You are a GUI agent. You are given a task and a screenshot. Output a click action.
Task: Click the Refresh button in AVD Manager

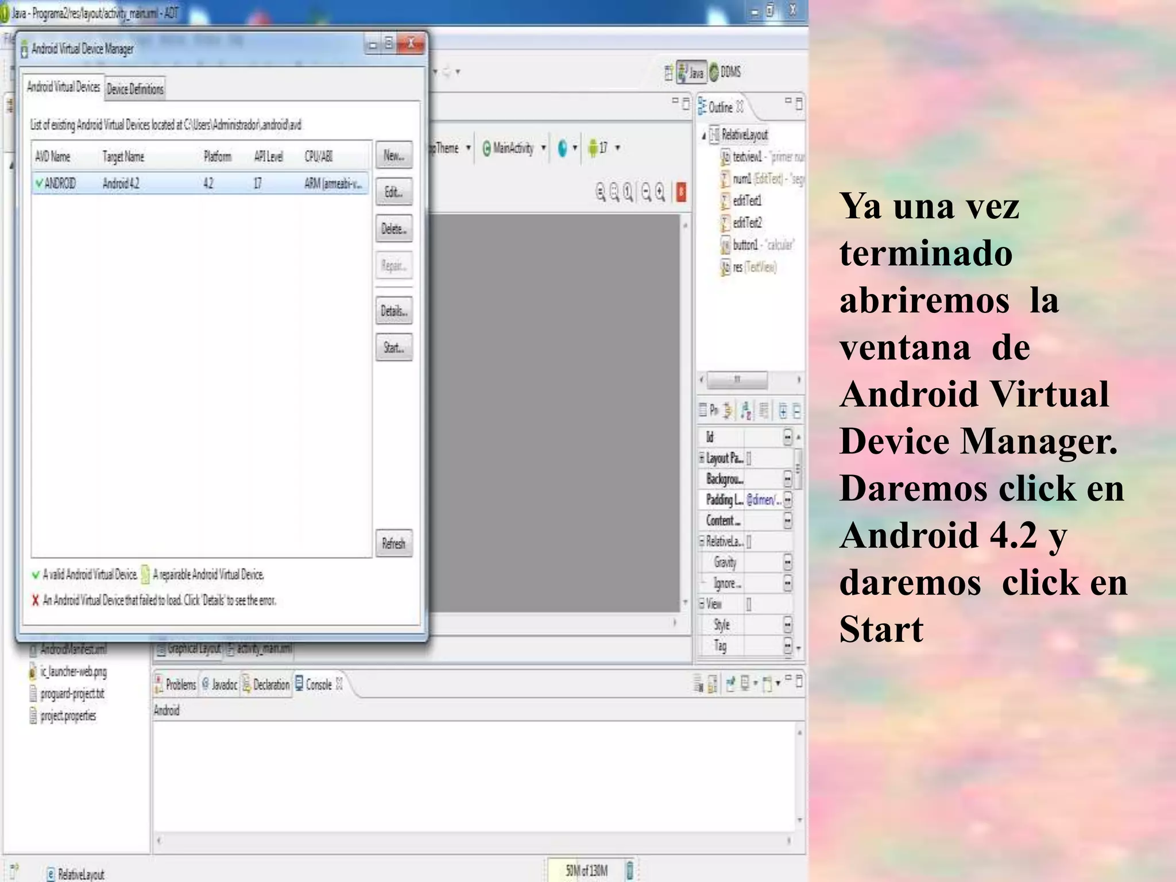[x=394, y=543]
